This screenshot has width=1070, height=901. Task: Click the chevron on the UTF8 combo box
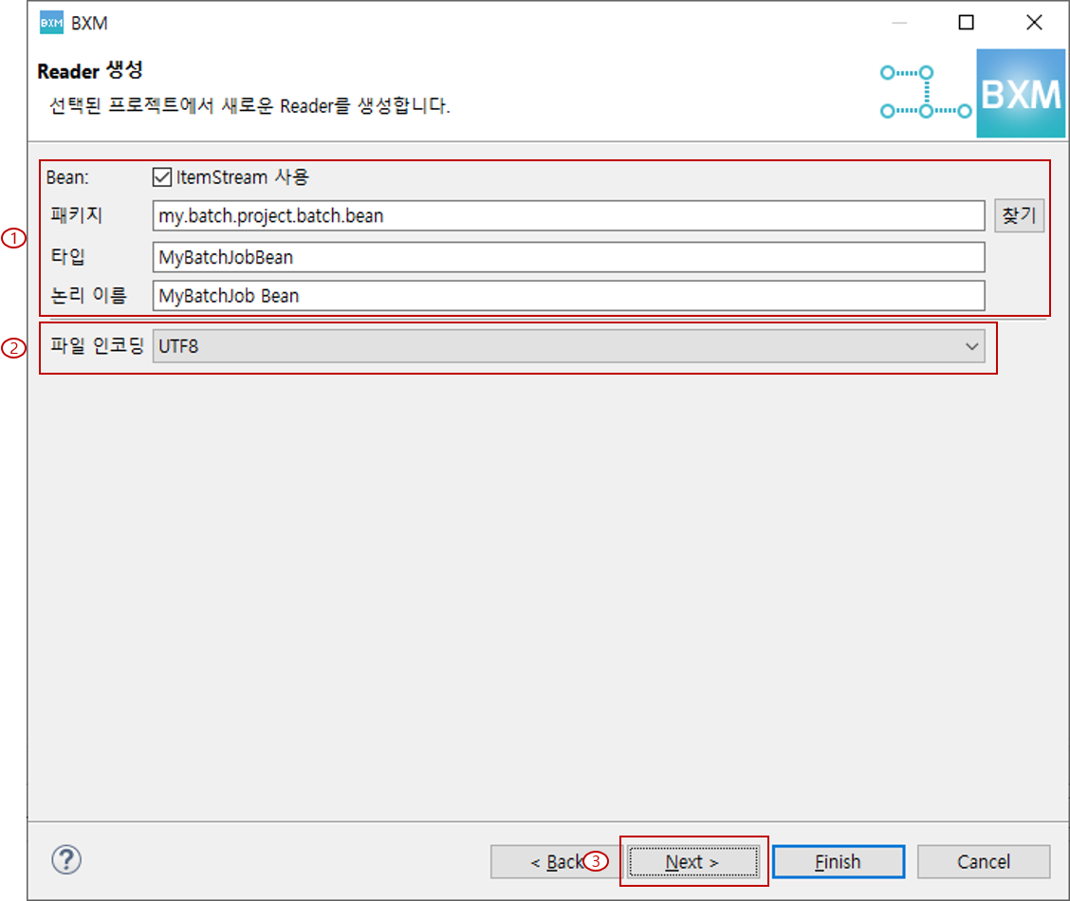pyautogui.click(x=971, y=346)
